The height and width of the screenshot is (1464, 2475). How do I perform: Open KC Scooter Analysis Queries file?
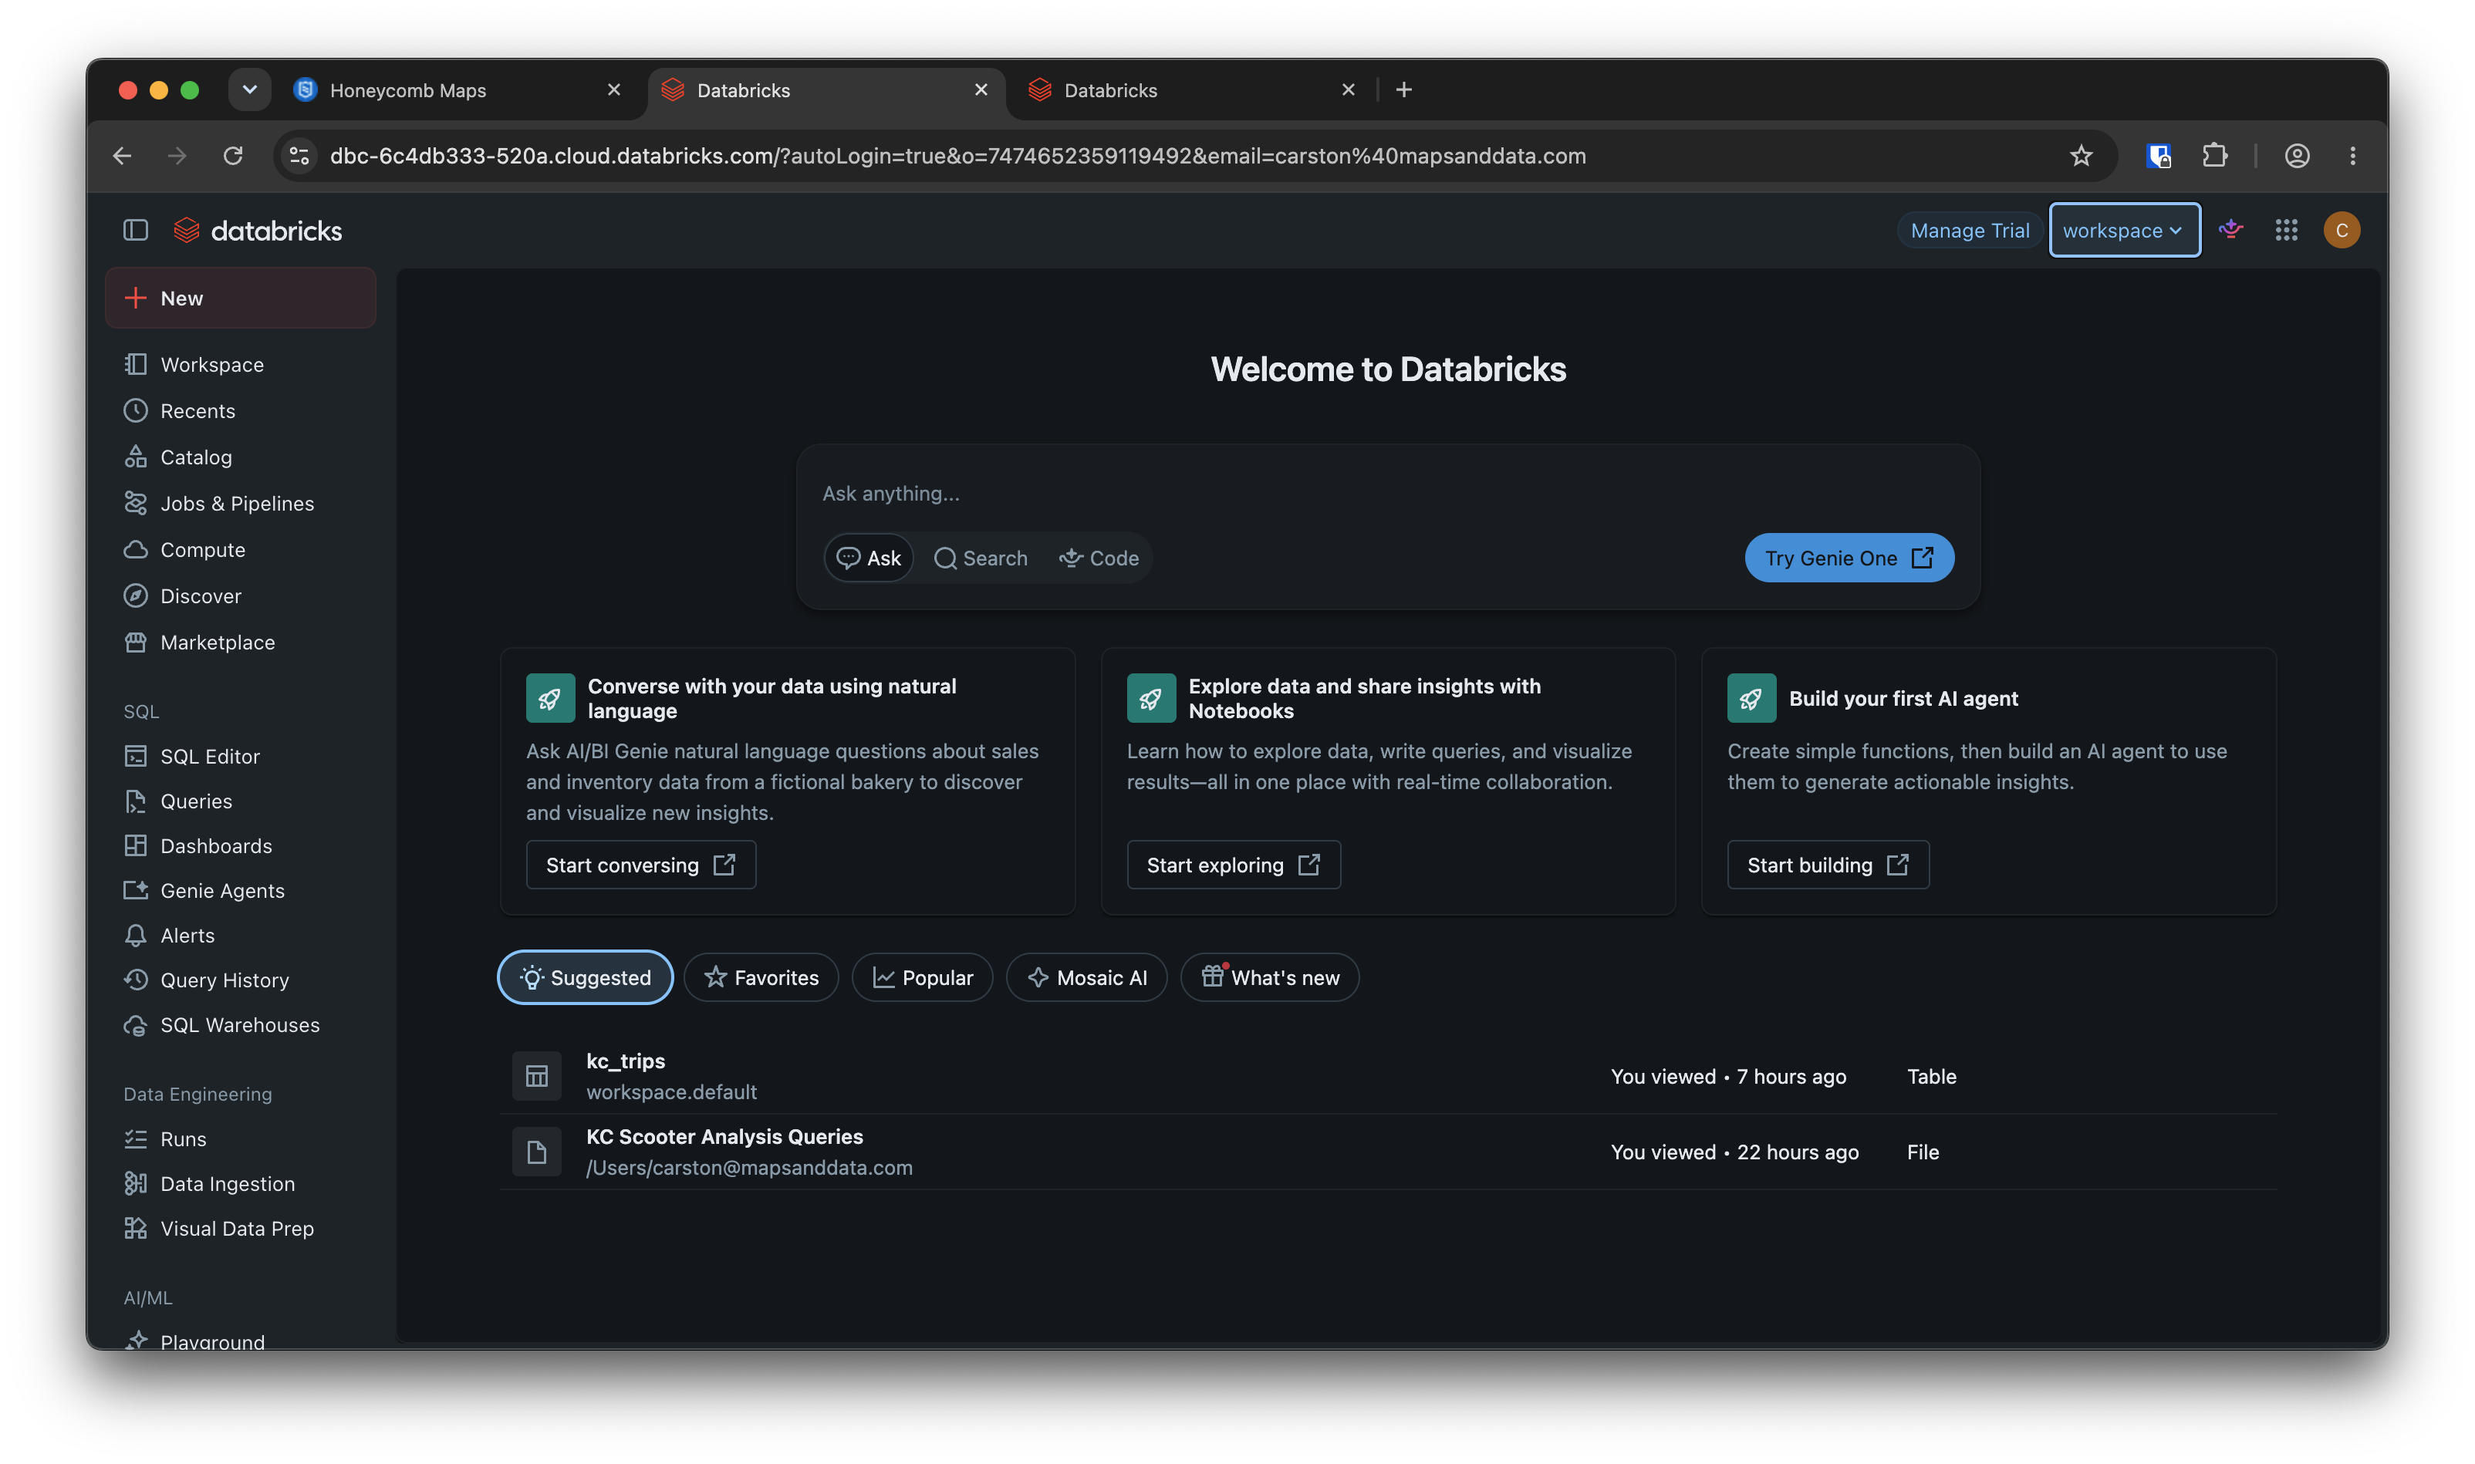click(725, 1136)
